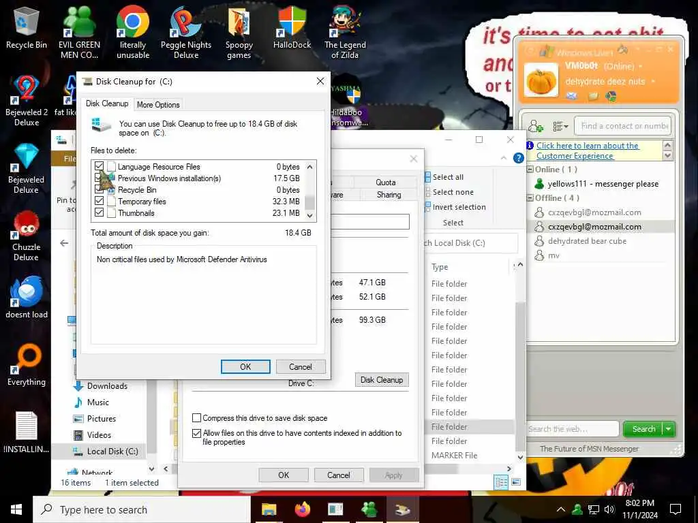The width and height of the screenshot is (698, 523).
Task: Uncheck the Thumbnails checkbox
Action: pyautogui.click(x=100, y=212)
